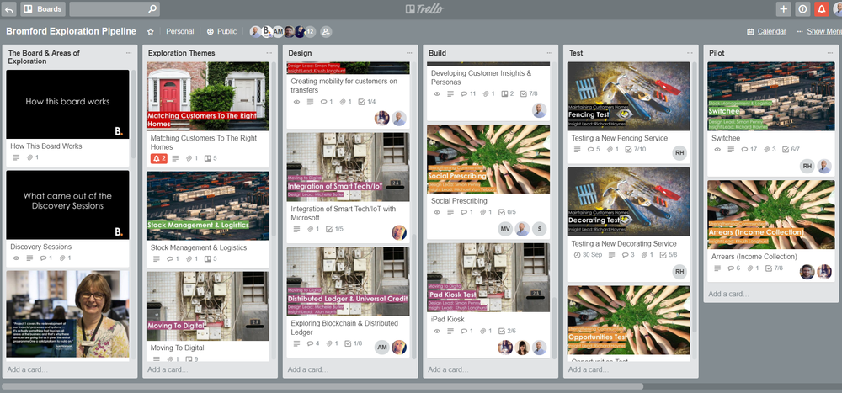Click 1/5 checklist badge on Smart Tech card

(x=334, y=229)
